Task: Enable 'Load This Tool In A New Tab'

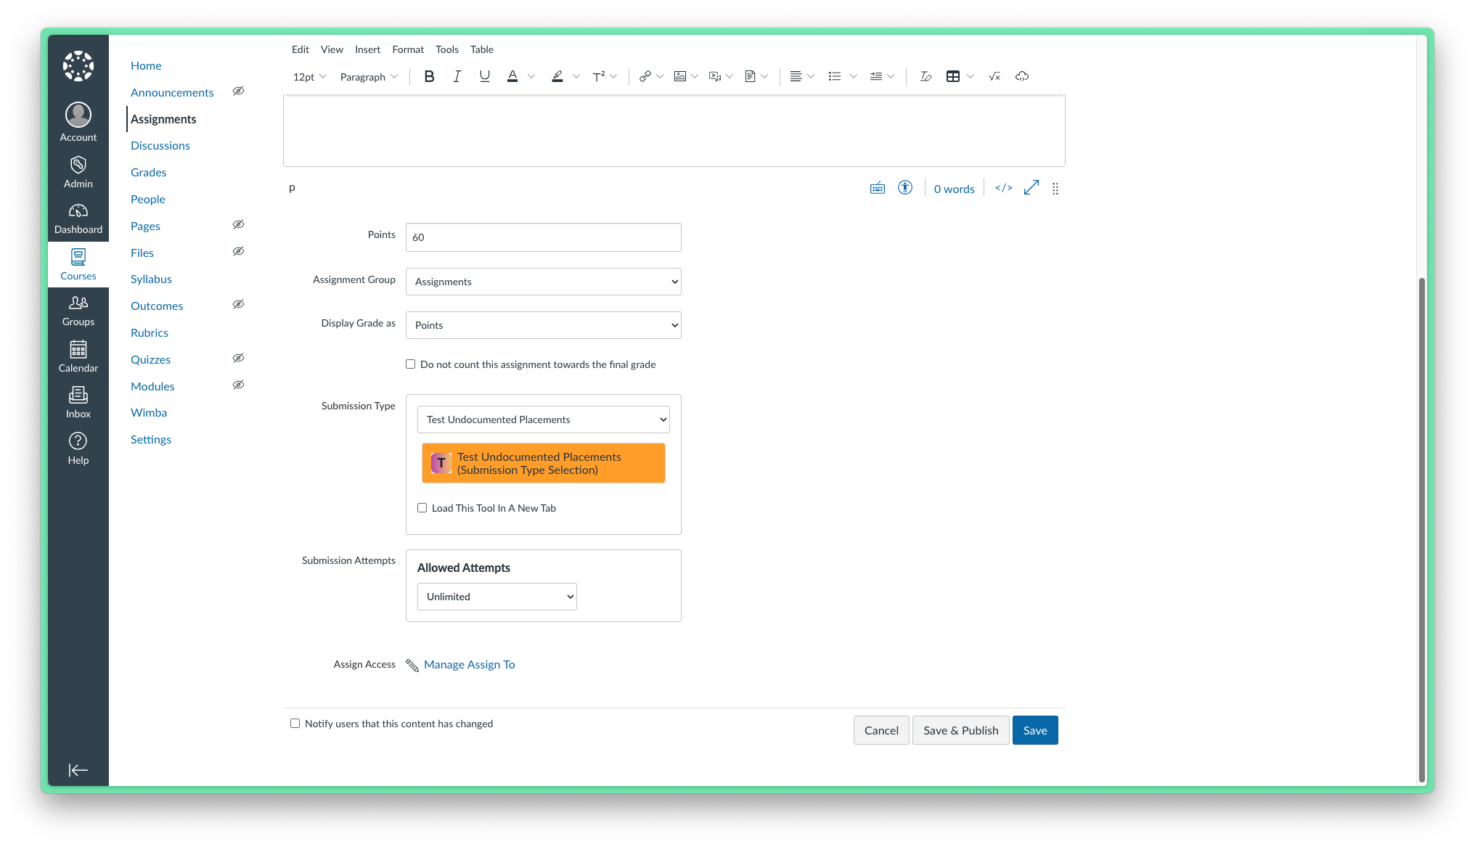Action: point(422,507)
